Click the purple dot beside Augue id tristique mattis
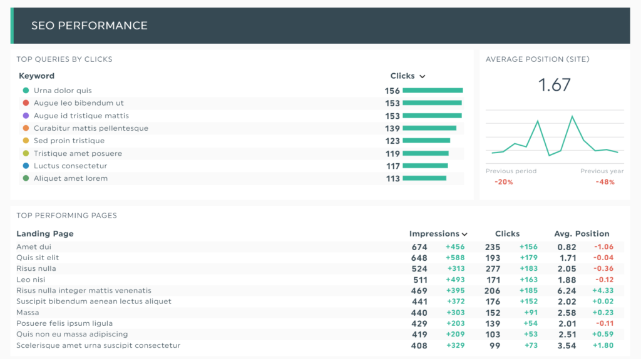This screenshot has height=359, width=641. (26, 116)
